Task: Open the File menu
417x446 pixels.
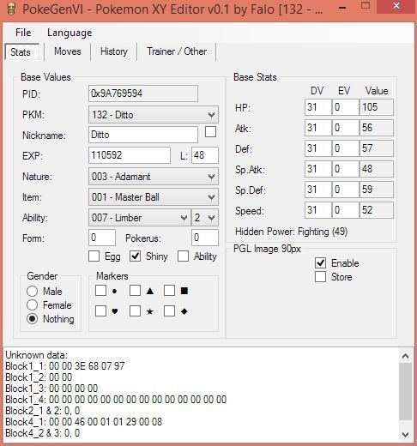Action: coord(23,33)
